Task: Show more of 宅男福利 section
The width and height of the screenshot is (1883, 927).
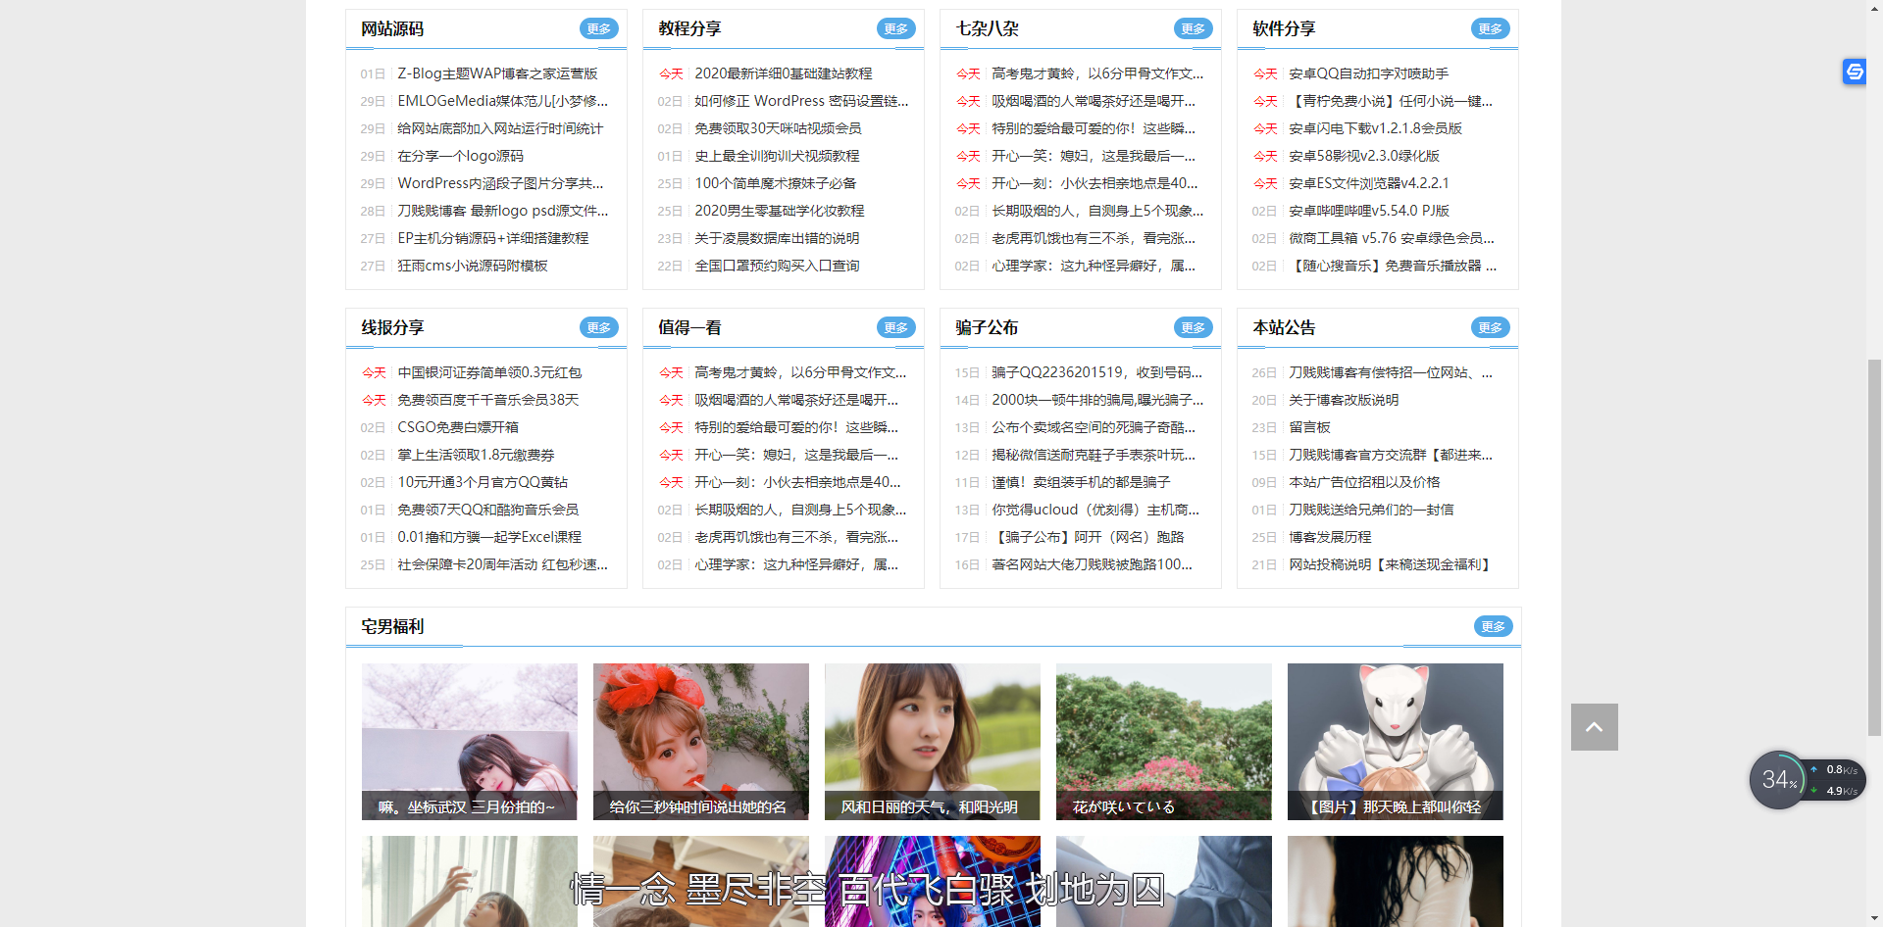Action: coord(1493,626)
